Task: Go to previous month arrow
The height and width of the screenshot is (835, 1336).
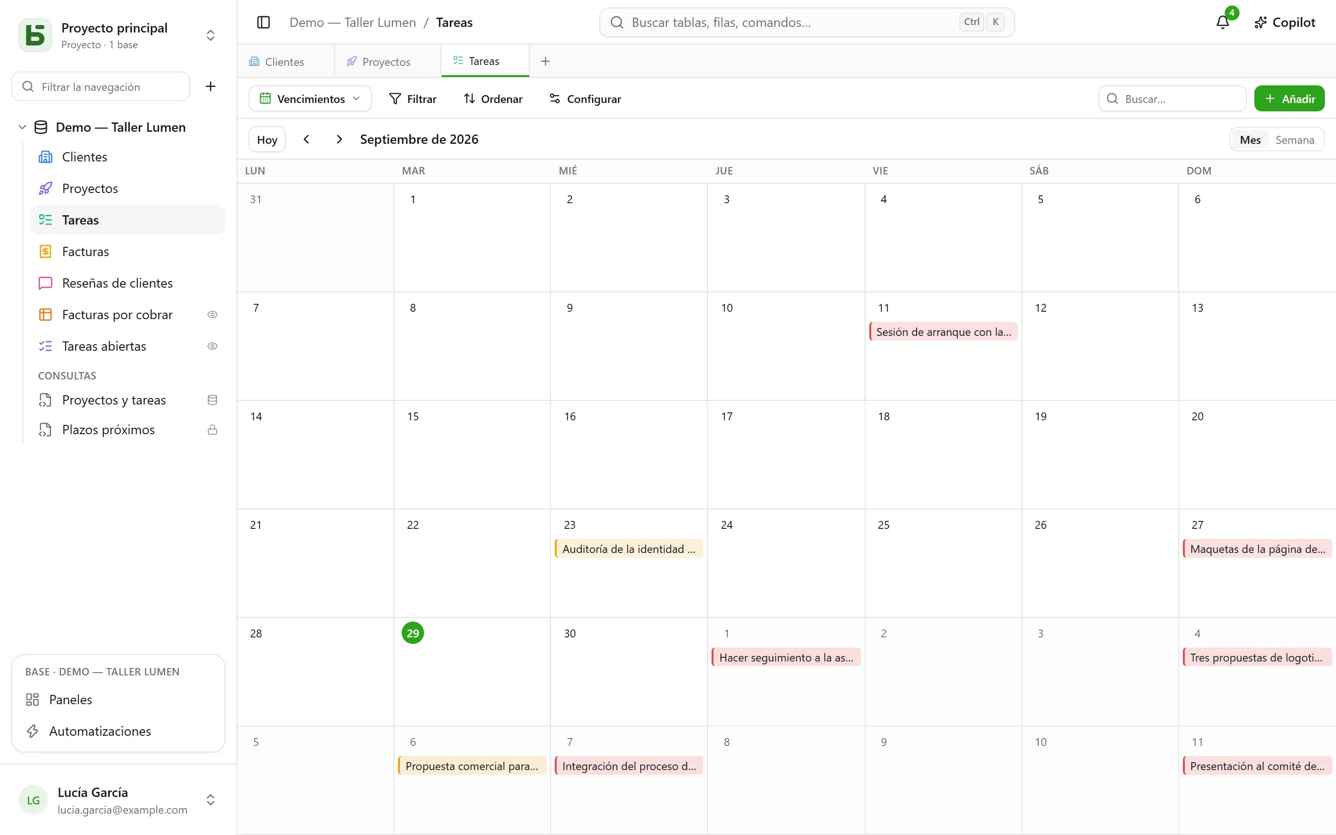Action: point(306,139)
